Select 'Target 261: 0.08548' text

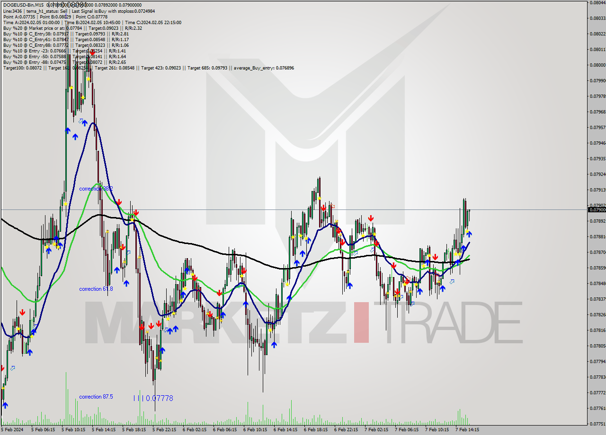[116, 68]
